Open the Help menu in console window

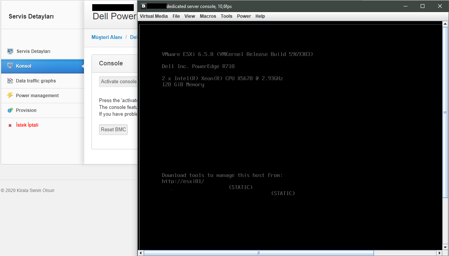pyautogui.click(x=260, y=16)
